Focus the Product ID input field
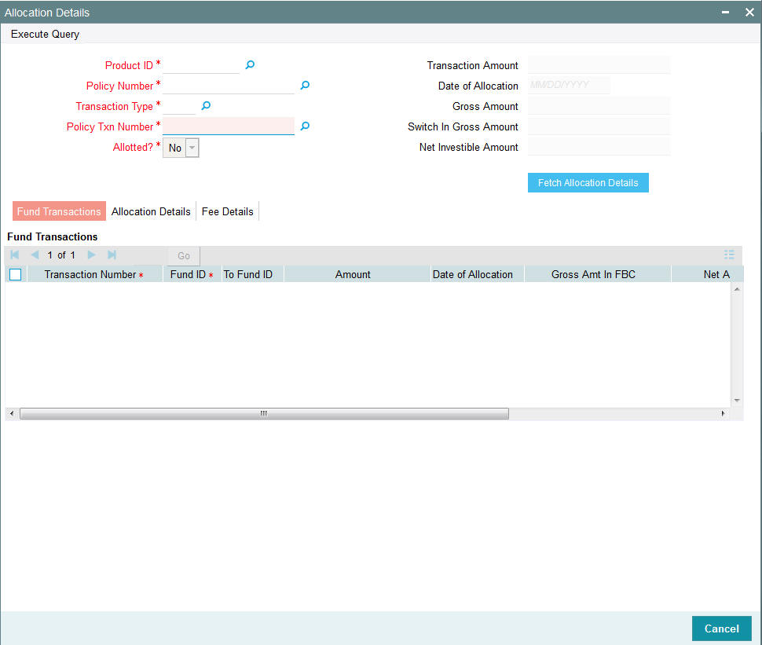This screenshot has width=762, height=645. 201,65
